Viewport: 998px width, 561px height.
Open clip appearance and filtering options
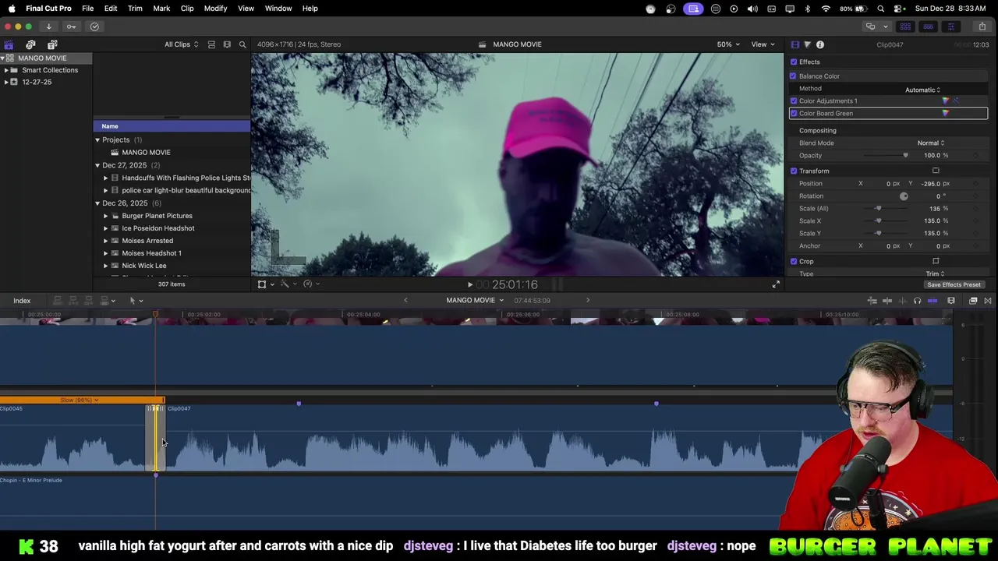click(x=227, y=44)
